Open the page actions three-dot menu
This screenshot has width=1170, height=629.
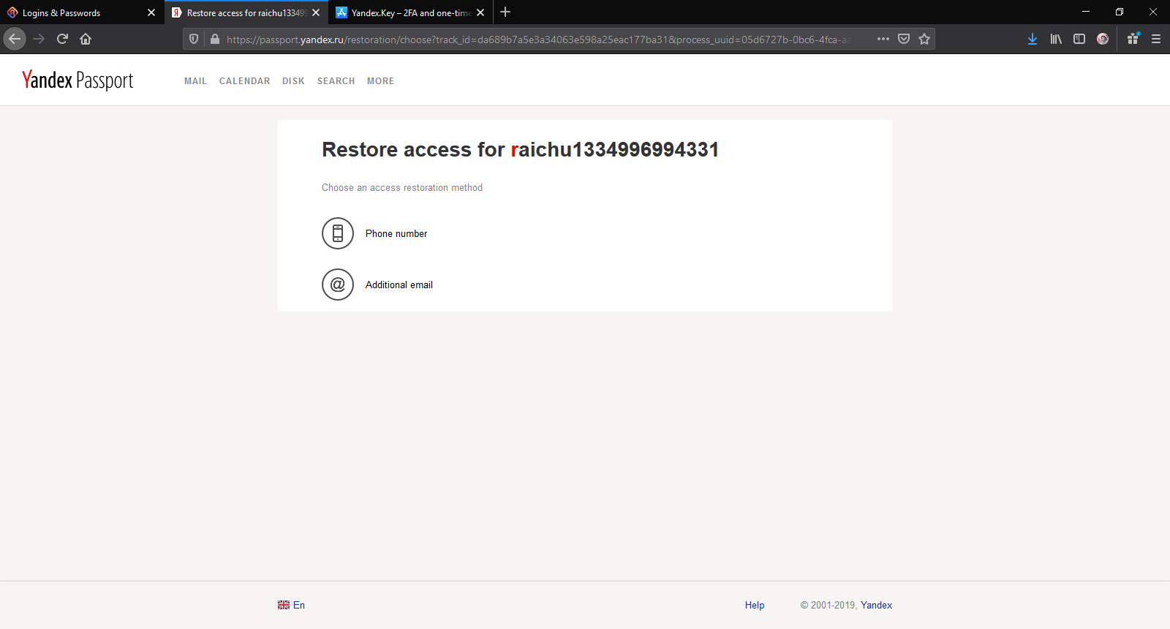point(883,39)
